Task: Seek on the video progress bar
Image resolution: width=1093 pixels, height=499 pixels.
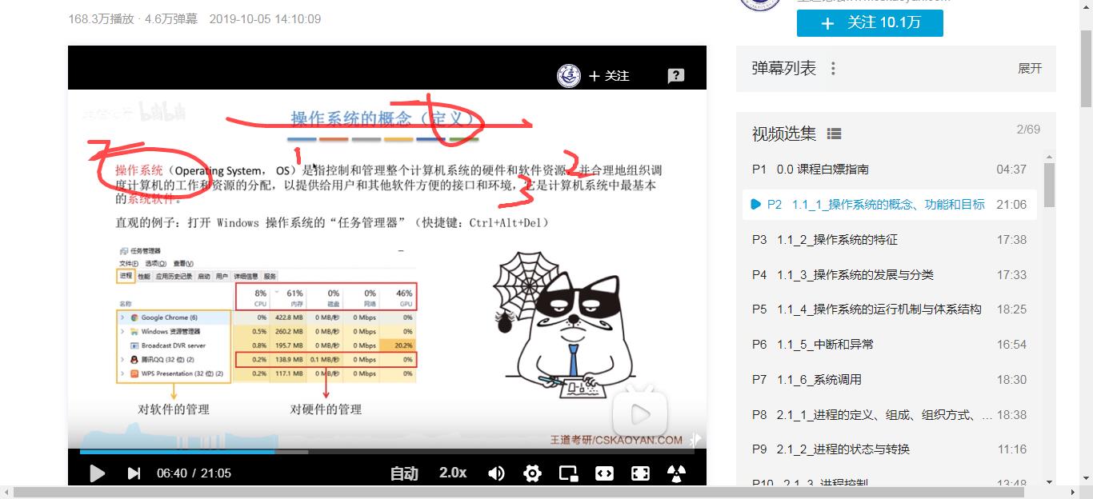Action: pyautogui.click(x=386, y=452)
